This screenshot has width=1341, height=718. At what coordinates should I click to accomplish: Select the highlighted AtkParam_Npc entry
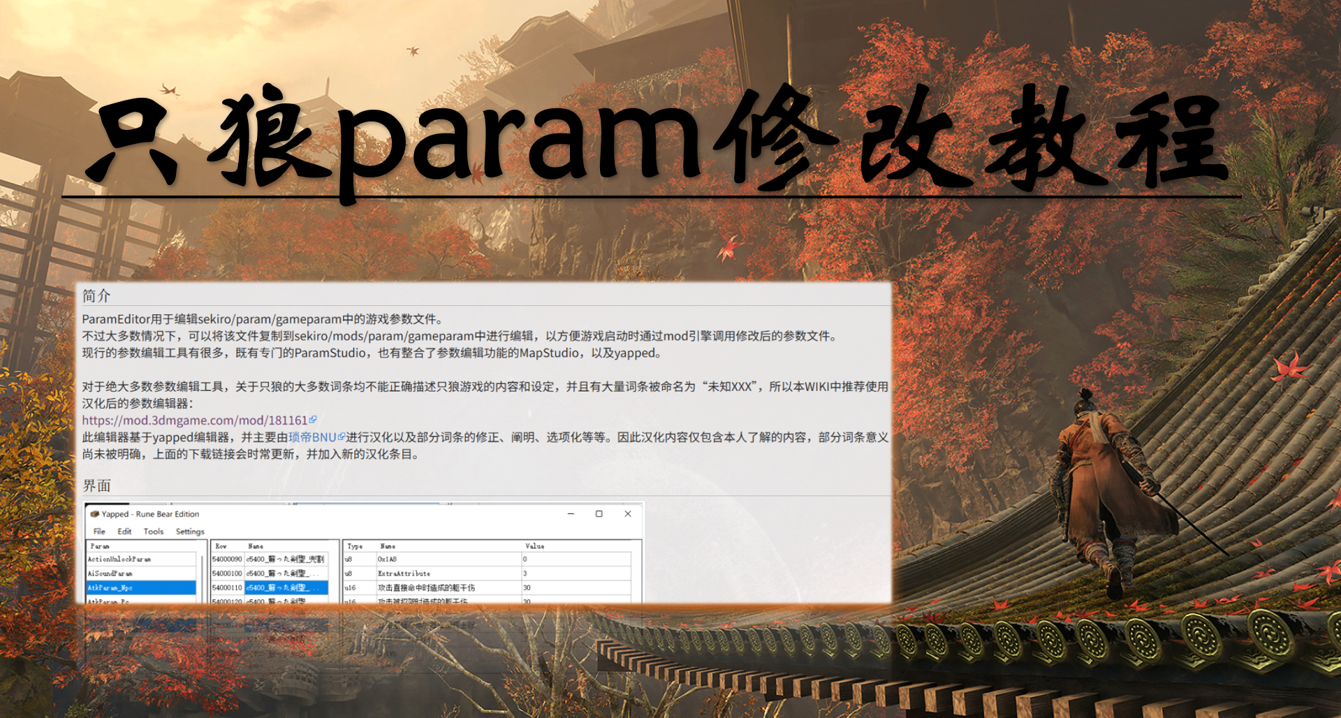[141, 588]
